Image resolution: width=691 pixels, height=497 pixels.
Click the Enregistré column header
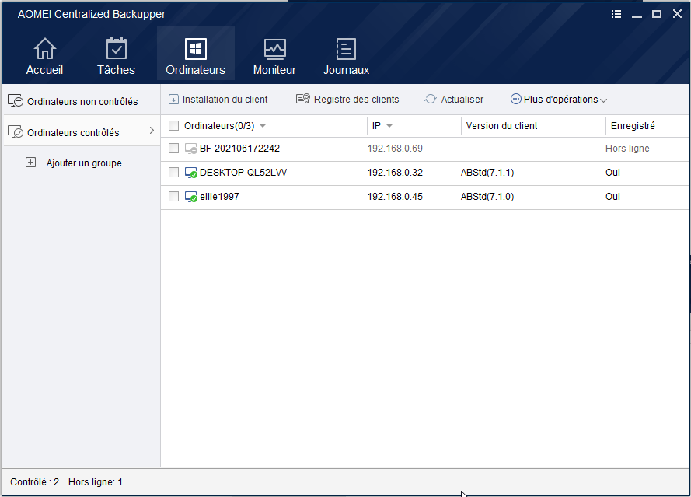[633, 126]
